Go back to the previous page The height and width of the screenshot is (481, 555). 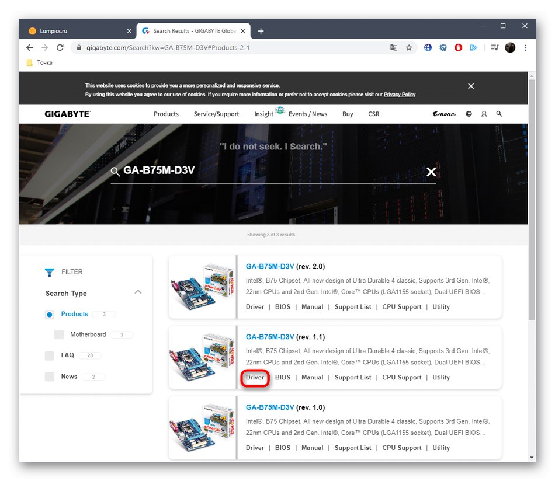30,48
